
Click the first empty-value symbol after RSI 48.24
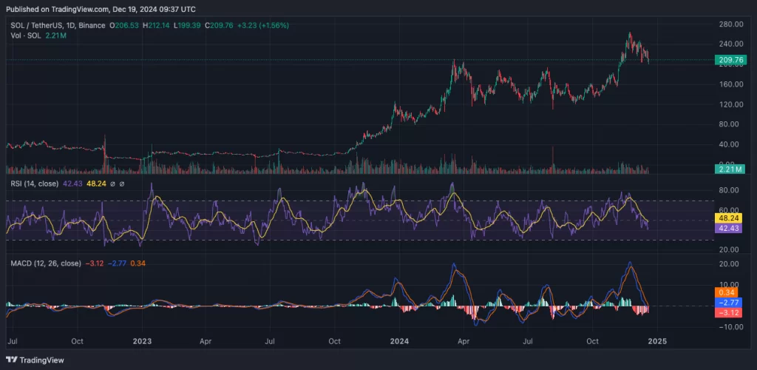click(x=111, y=184)
